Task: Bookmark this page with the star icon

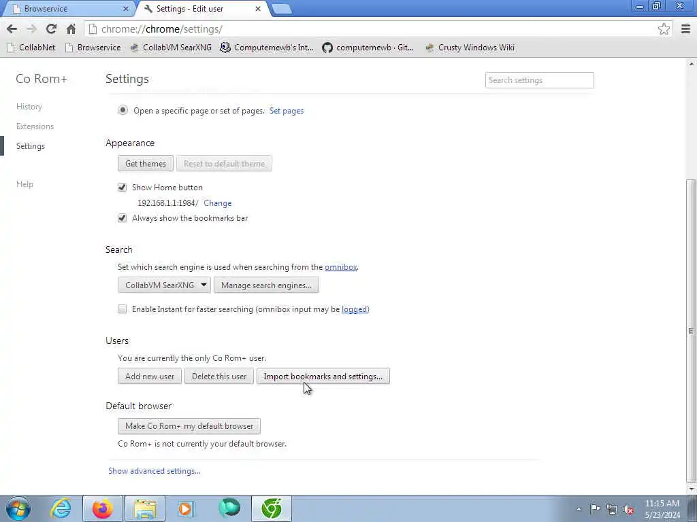Action: [x=664, y=29]
